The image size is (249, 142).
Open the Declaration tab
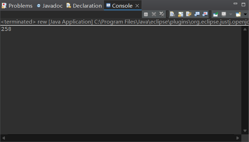point(84,6)
